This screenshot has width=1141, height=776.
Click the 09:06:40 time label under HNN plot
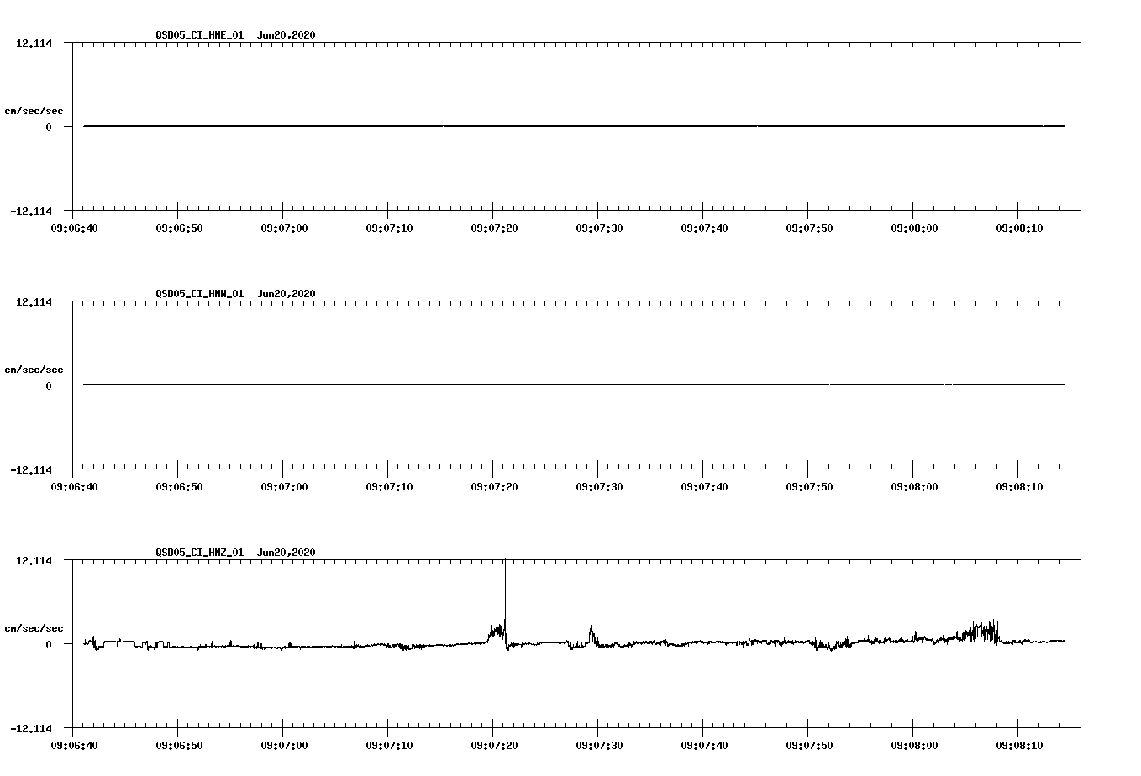pos(74,487)
